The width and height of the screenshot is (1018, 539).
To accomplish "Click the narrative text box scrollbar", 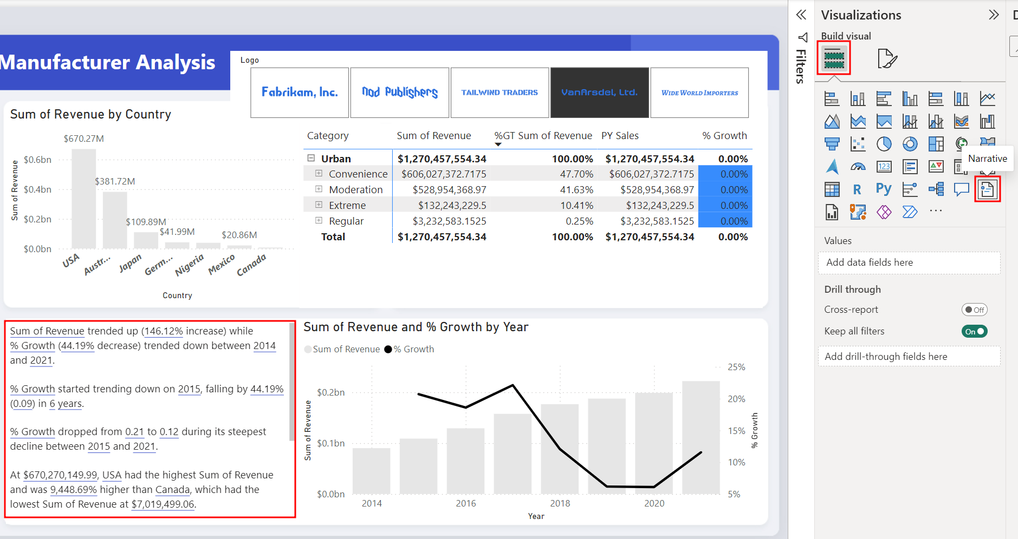I will click(x=292, y=382).
